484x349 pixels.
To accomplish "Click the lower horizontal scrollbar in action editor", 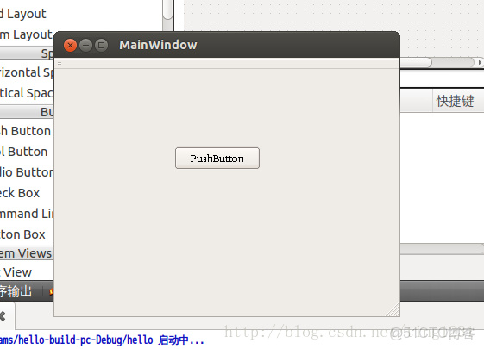I will (442, 249).
